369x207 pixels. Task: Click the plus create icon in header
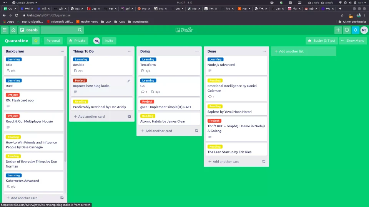(338, 30)
